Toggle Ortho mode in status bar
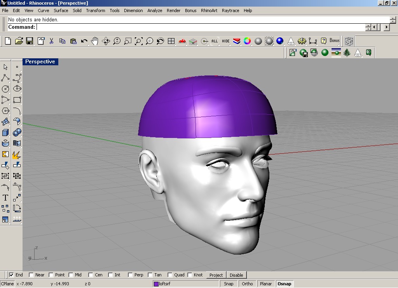The height and width of the screenshot is (288, 398). [247, 284]
